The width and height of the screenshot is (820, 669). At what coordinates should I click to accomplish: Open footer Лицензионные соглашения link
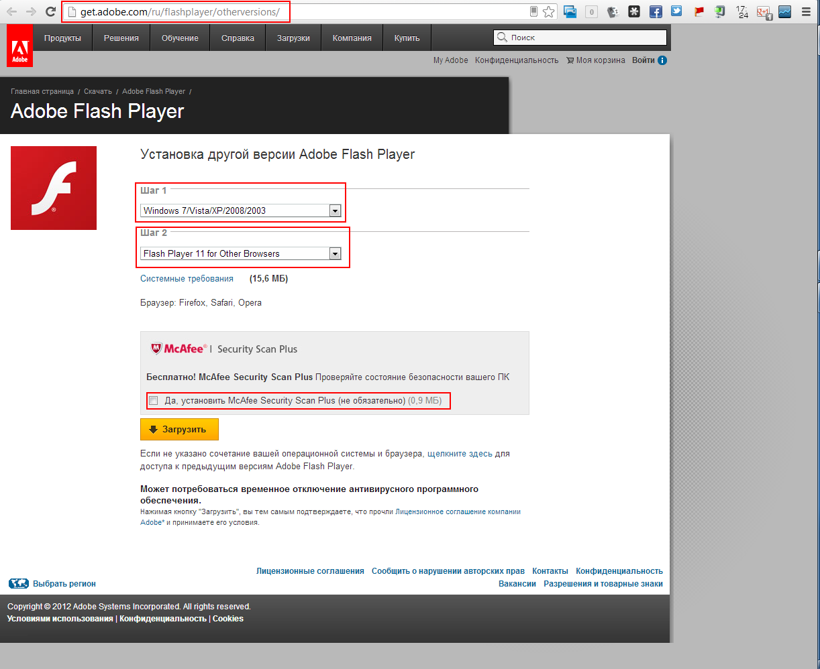point(310,571)
